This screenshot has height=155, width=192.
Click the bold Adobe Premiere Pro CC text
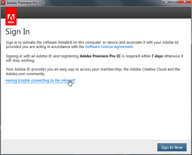coord(100,56)
